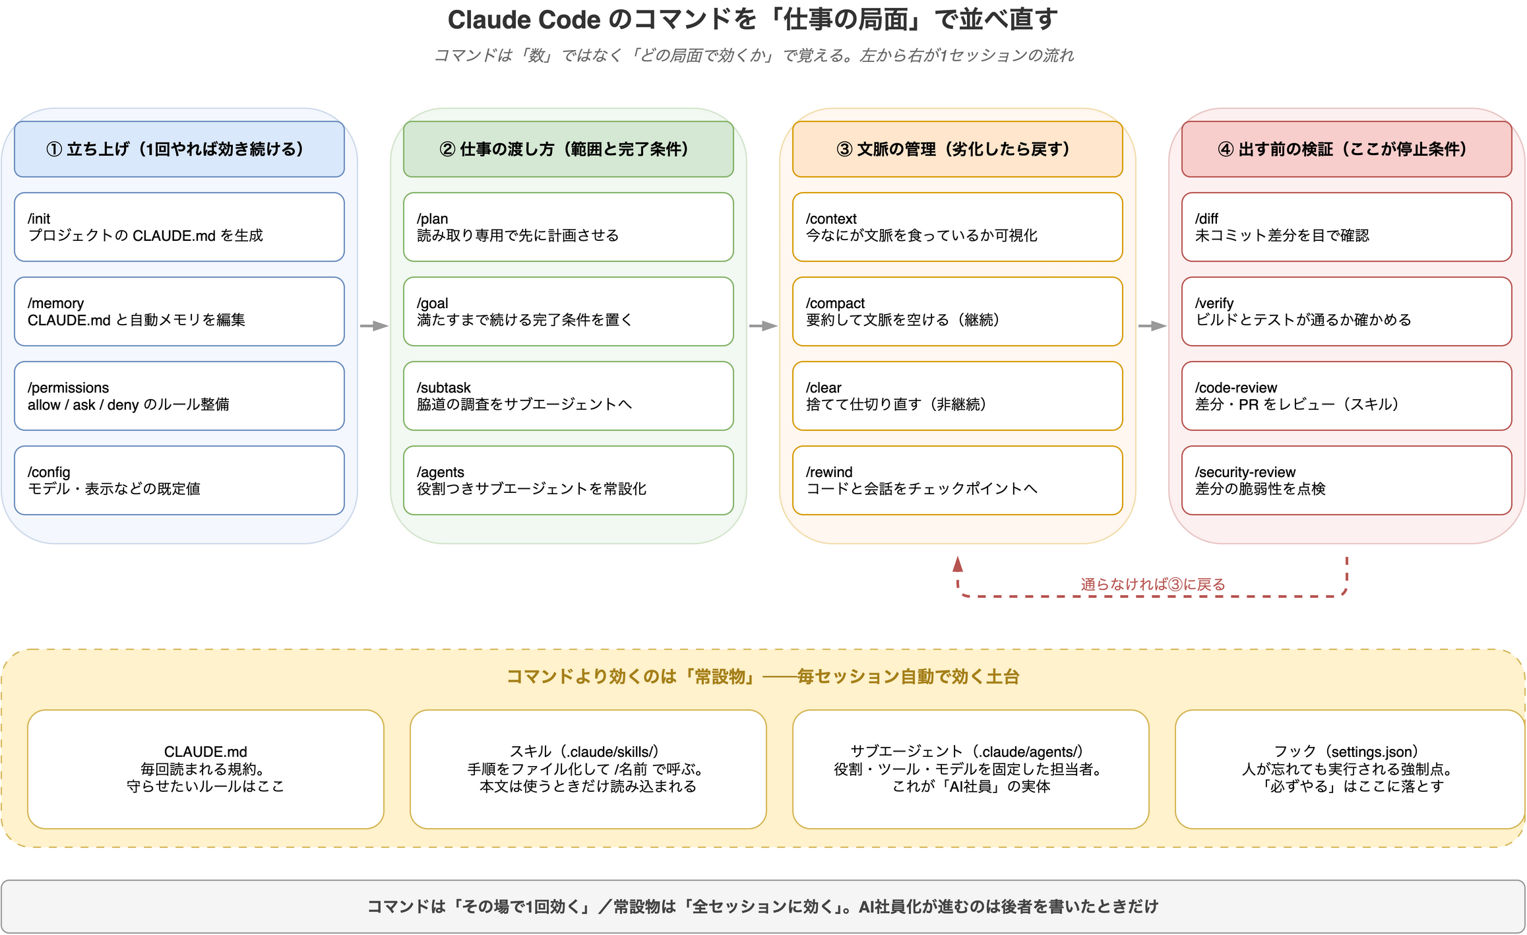The width and height of the screenshot is (1527, 935).
Task: Click the ④ 出す前の検証 header
Action: point(1347,149)
